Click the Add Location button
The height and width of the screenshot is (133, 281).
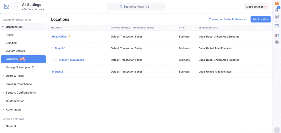click(x=260, y=19)
